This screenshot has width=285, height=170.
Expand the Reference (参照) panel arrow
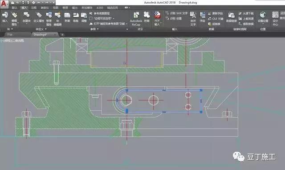tap(98, 29)
